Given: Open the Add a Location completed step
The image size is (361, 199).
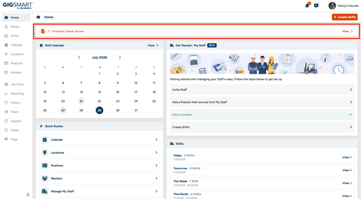Looking at the screenshot, I should (x=262, y=114).
